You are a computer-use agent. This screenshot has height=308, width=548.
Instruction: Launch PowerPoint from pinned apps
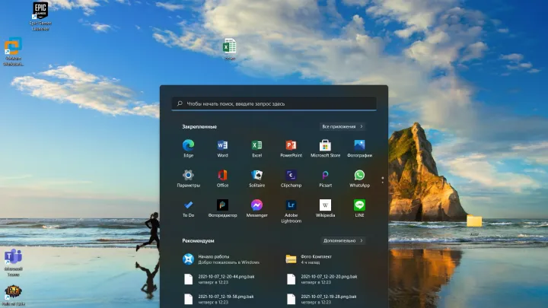point(291,146)
